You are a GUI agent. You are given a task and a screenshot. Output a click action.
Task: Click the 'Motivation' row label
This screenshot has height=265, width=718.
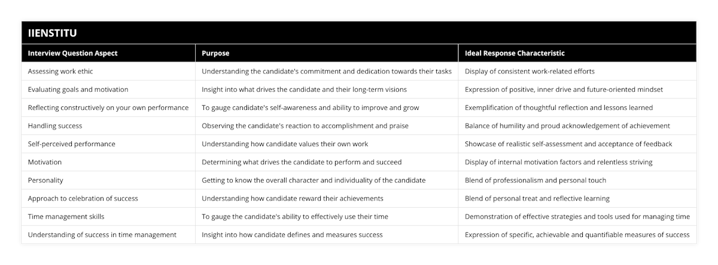click(45, 162)
